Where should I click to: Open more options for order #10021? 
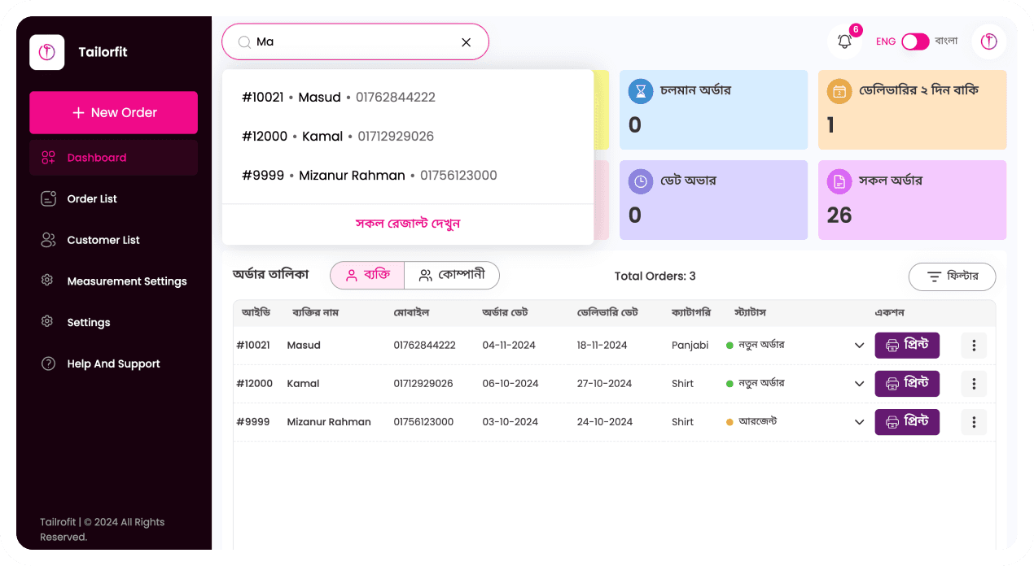[x=974, y=346]
